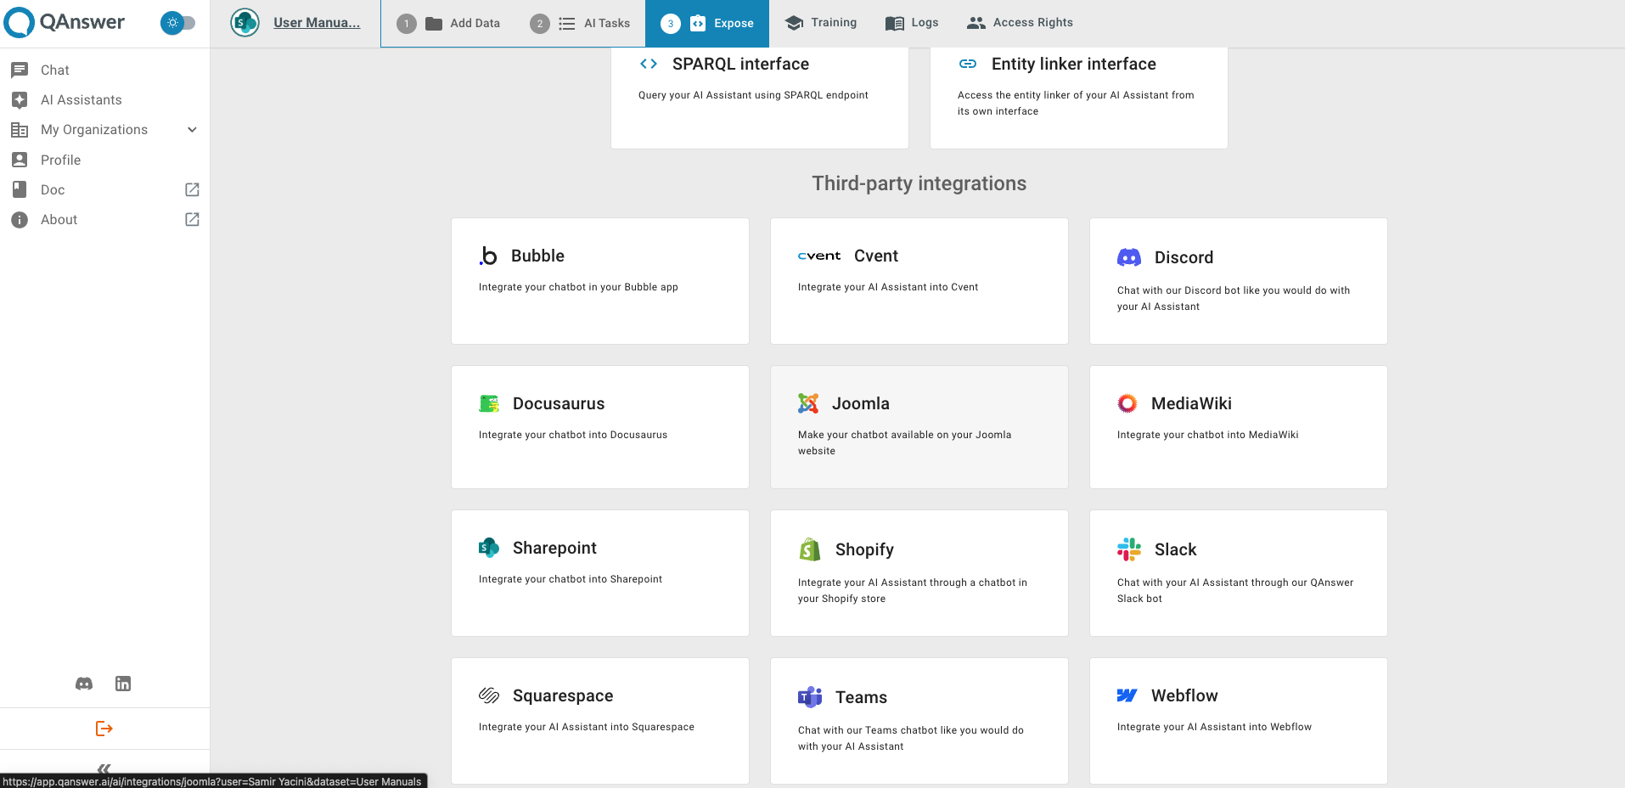Click the User Manuals dataset avatar
The width and height of the screenshot is (1625, 788).
[x=245, y=23]
